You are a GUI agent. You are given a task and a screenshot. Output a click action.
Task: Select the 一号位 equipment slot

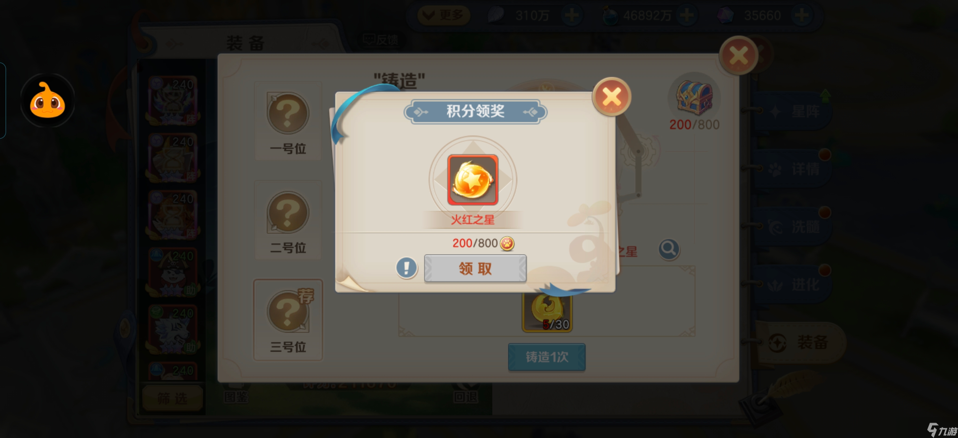click(288, 121)
